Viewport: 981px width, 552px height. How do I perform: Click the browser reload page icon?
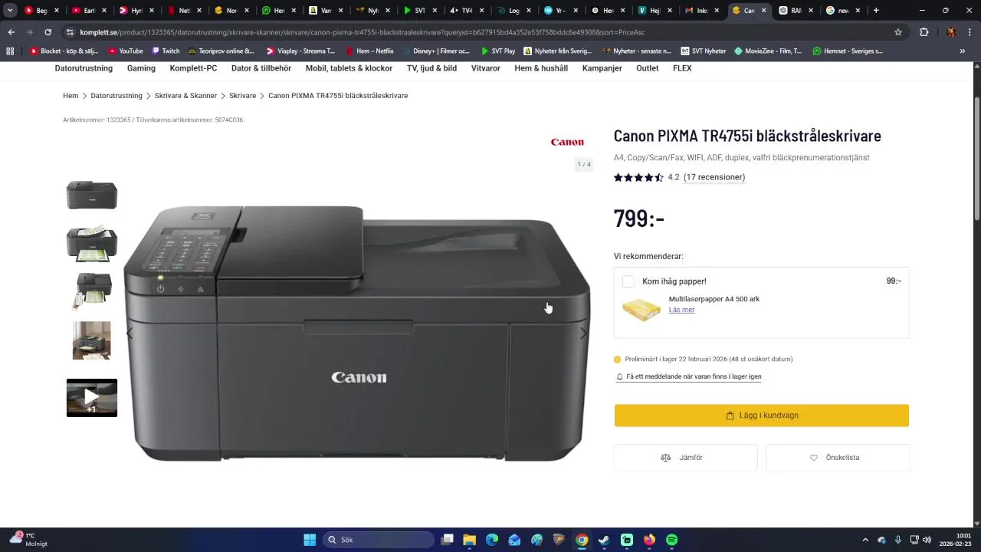(48, 32)
